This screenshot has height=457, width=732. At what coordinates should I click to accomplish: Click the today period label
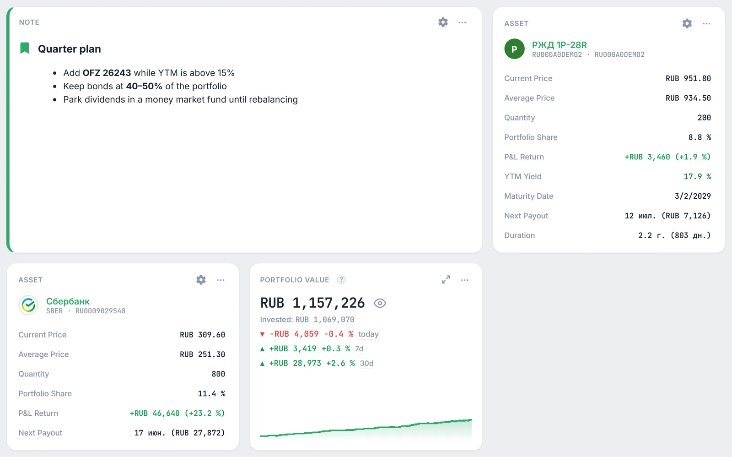(368, 334)
